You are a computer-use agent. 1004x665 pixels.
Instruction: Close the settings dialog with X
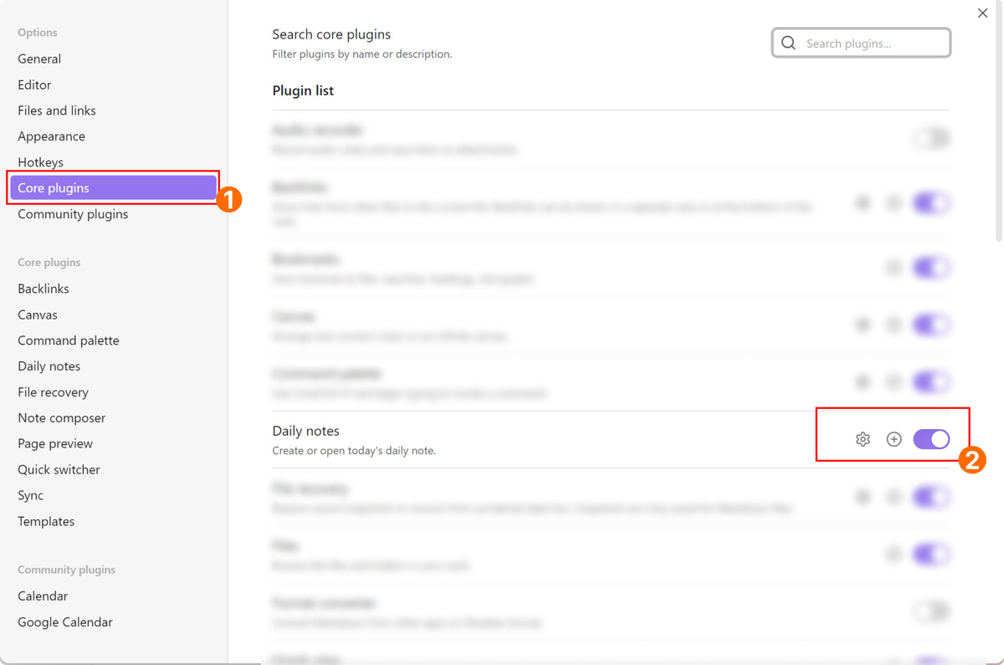[982, 13]
